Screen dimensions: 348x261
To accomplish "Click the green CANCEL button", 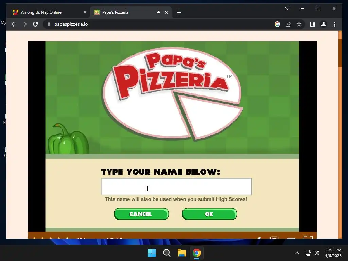I will click(141, 214).
